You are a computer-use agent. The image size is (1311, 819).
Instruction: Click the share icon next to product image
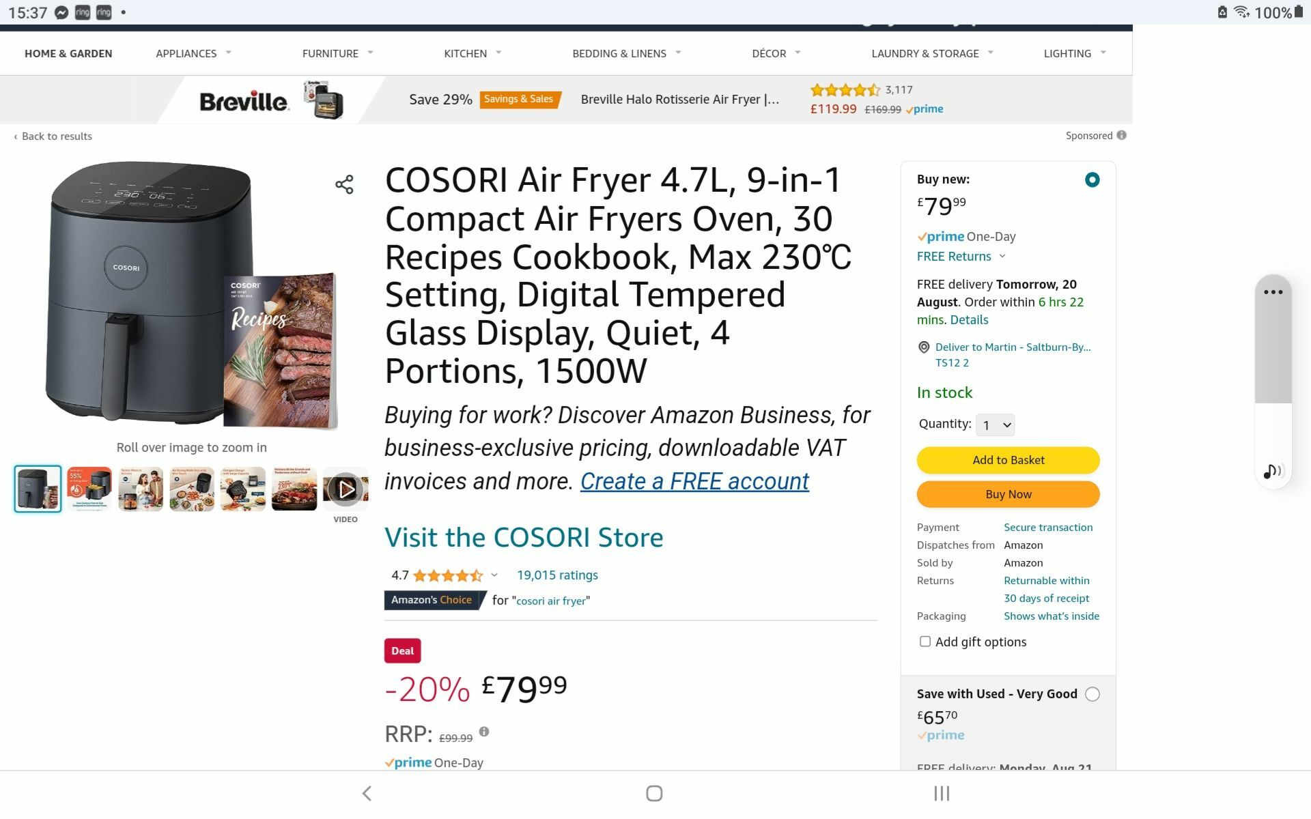344,184
